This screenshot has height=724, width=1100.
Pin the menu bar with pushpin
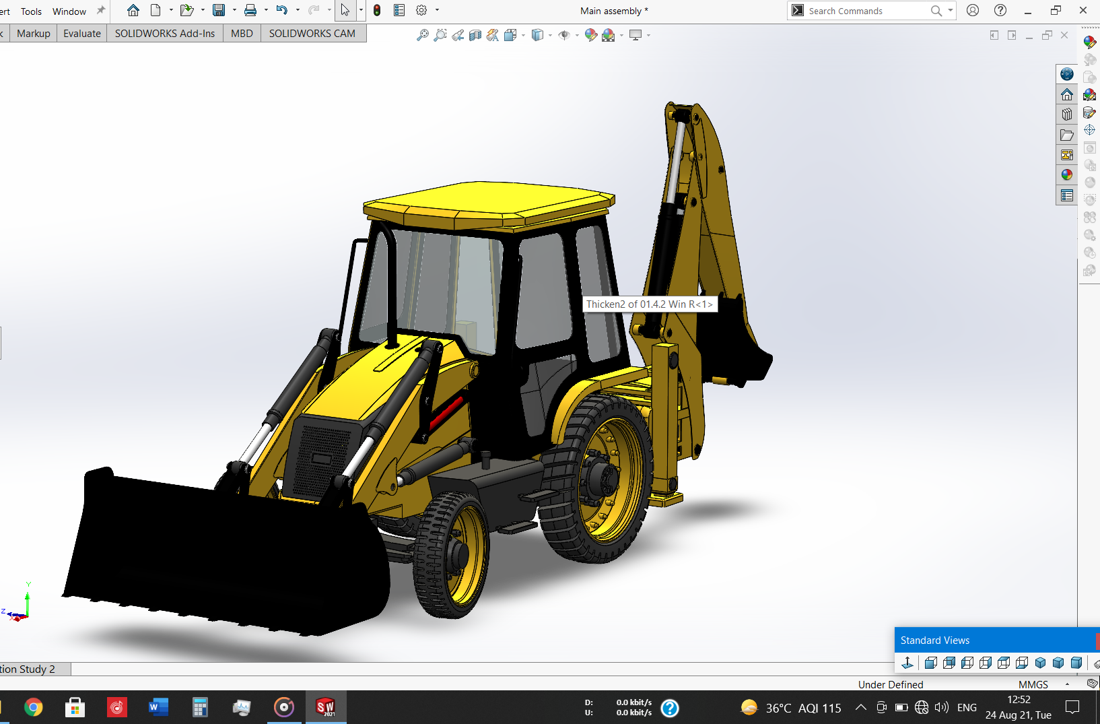(101, 10)
